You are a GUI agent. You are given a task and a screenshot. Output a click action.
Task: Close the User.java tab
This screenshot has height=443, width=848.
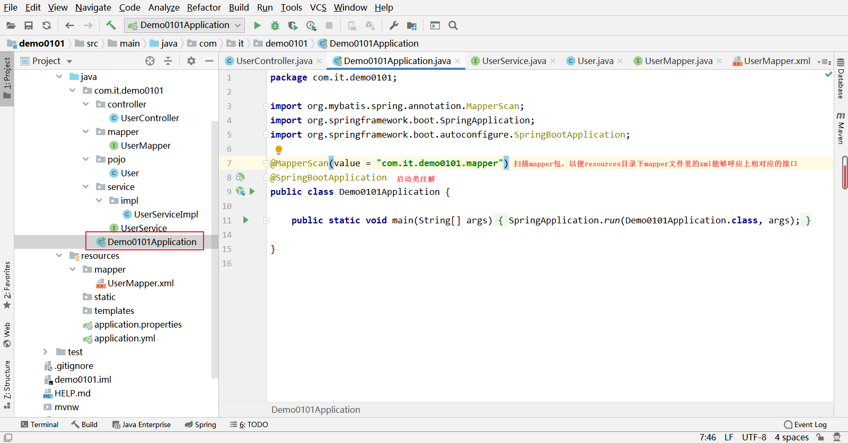tap(620, 61)
